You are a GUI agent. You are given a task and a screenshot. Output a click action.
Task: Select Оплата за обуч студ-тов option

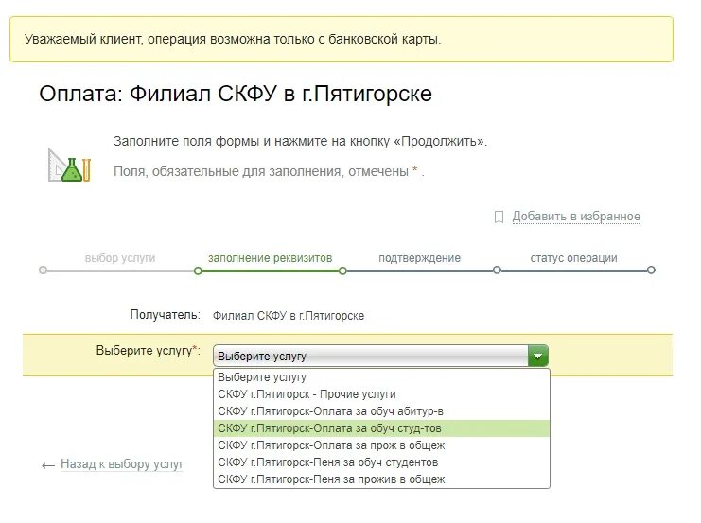(381, 428)
